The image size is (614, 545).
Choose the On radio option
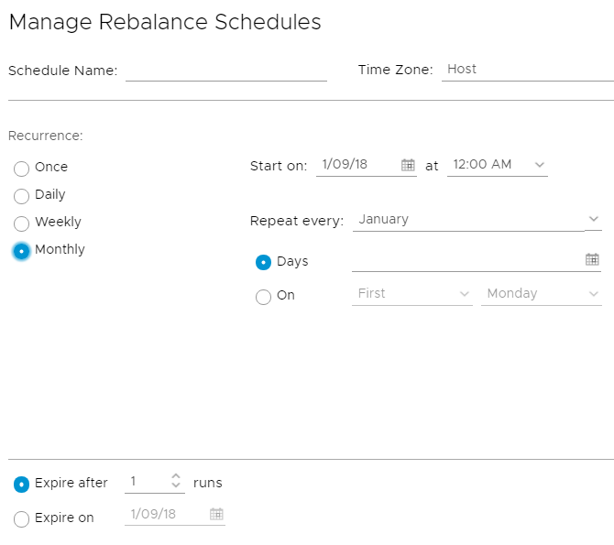coord(263,297)
